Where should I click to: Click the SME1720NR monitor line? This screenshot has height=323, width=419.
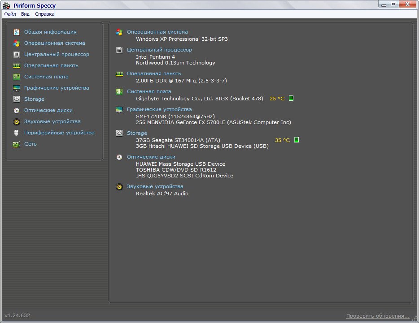175,116
